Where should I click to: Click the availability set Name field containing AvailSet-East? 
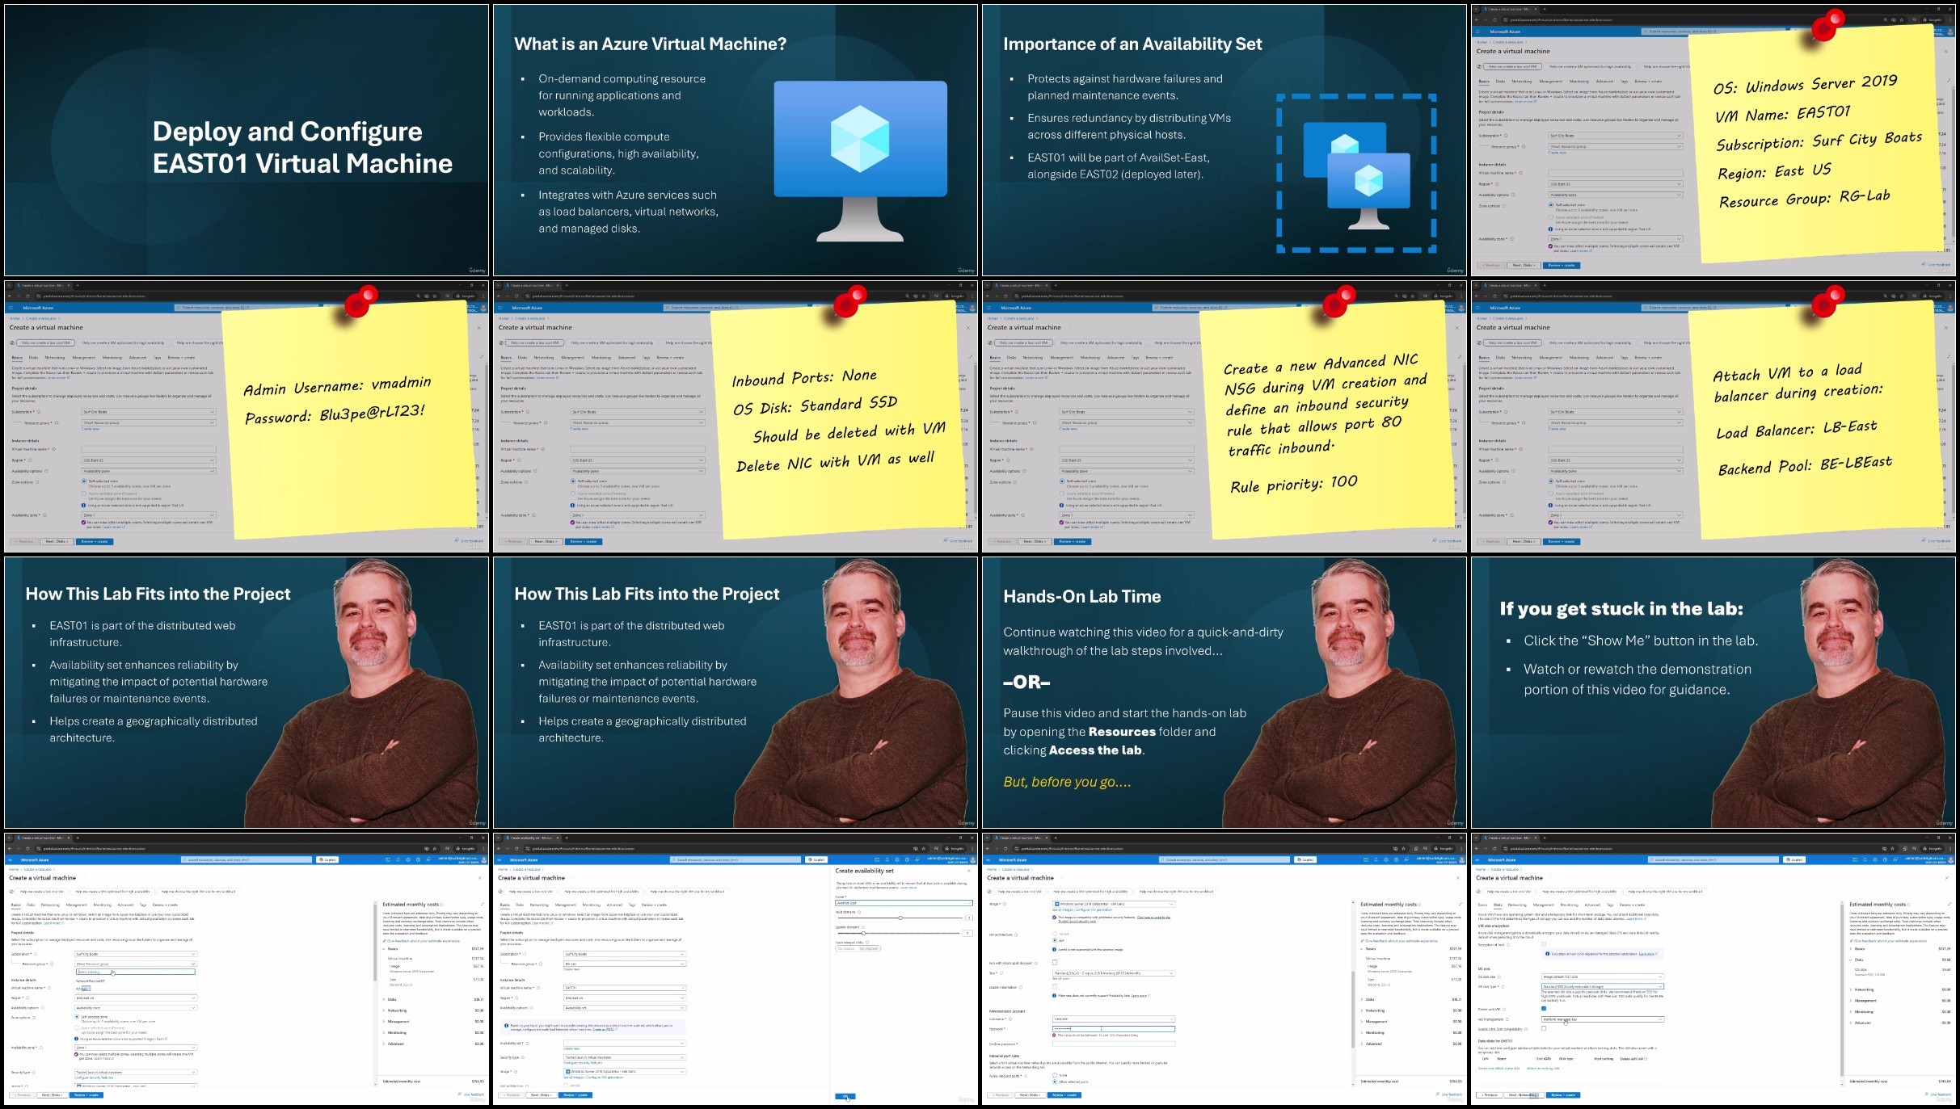click(x=904, y=903)
